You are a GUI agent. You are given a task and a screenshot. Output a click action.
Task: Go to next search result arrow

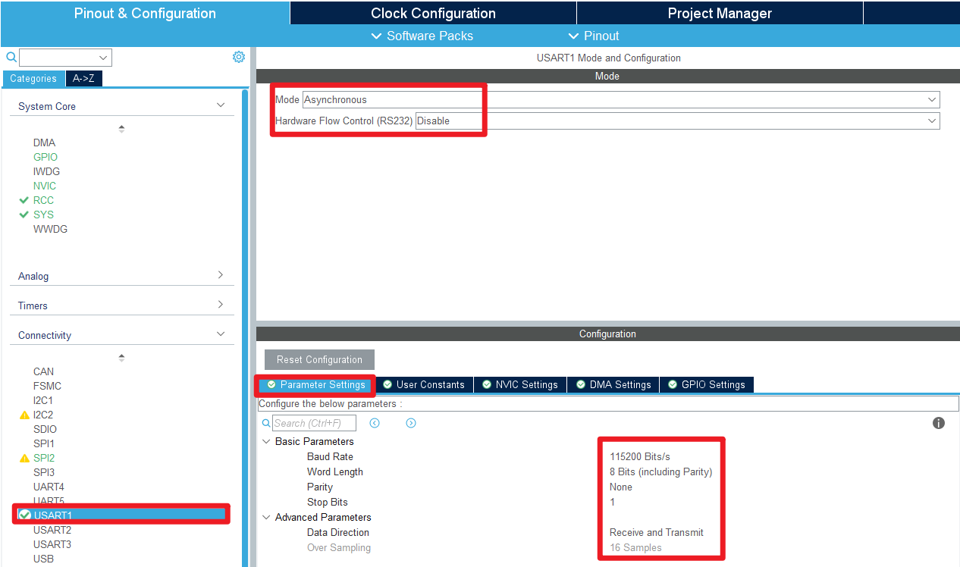click(411, 423)
